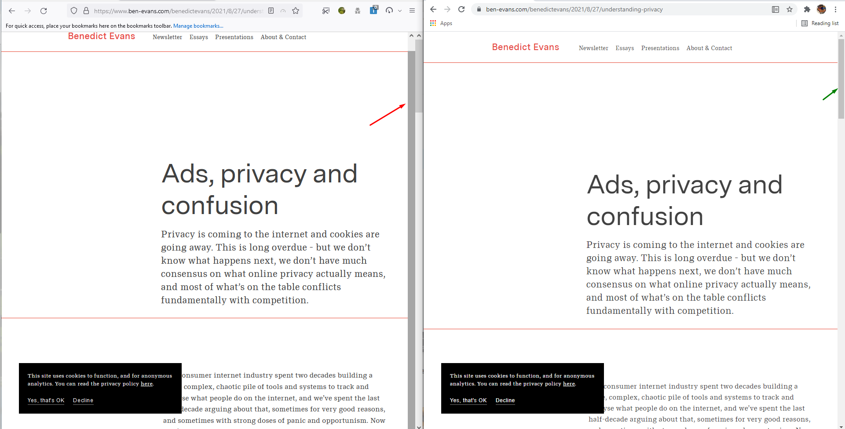Reload the page in Chrome
The width and height of the screenshot is (845, 429).
pyautogui.click(x=461, y=9)
